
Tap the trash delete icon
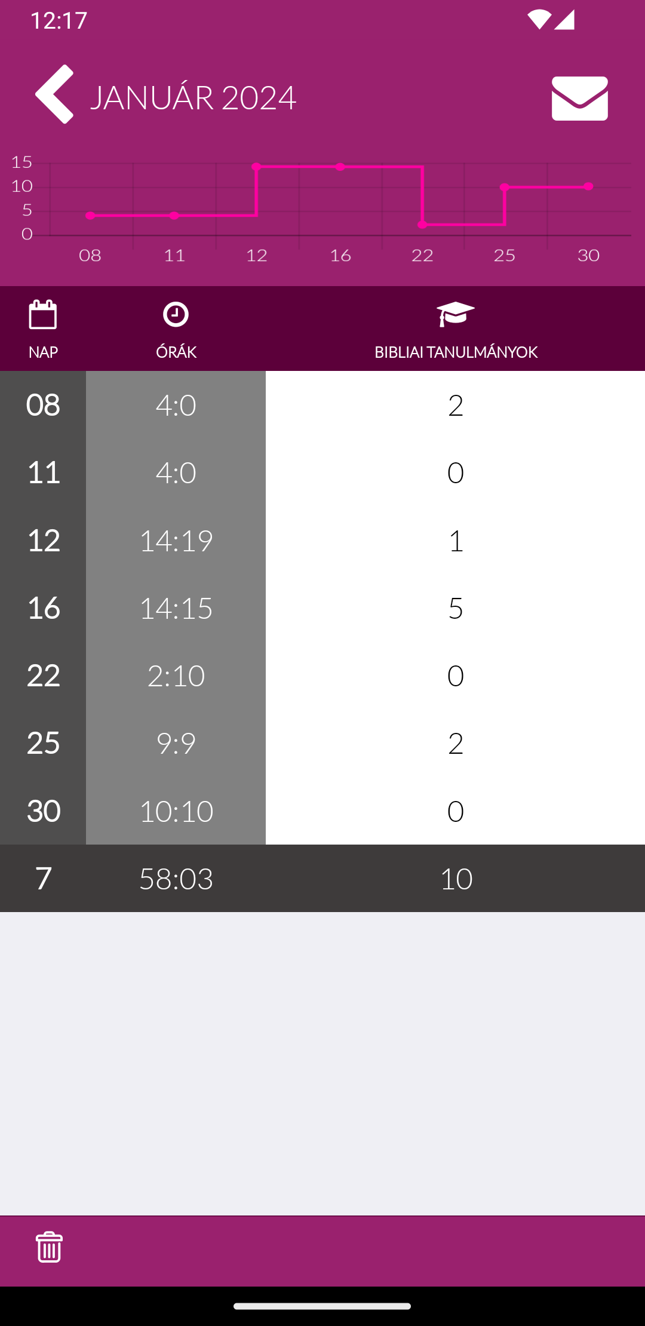point(49,1247)
